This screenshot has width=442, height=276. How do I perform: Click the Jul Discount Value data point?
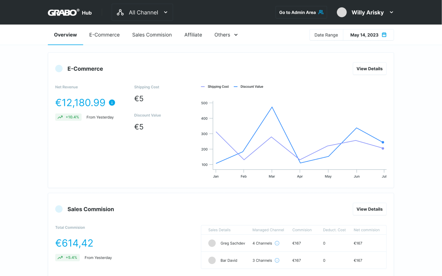tap(383, 142)
